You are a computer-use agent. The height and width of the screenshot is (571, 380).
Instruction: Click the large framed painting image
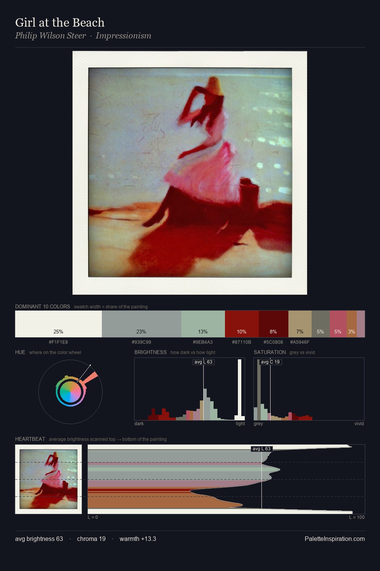point(190,172)
